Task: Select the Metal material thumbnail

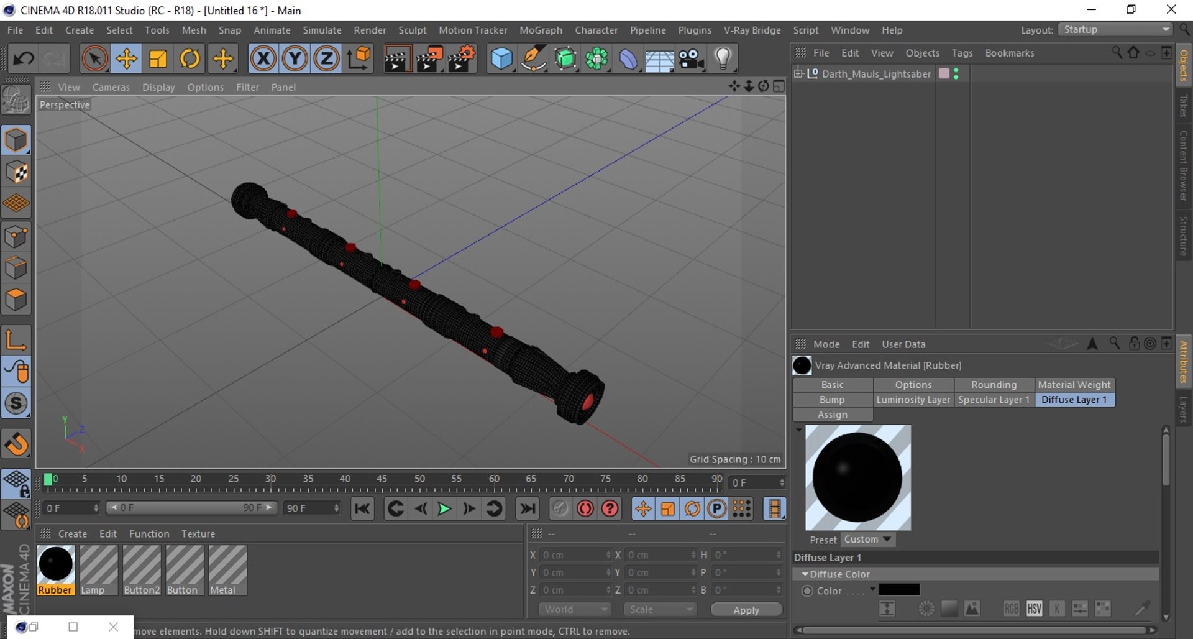Action: coord(227,570)
